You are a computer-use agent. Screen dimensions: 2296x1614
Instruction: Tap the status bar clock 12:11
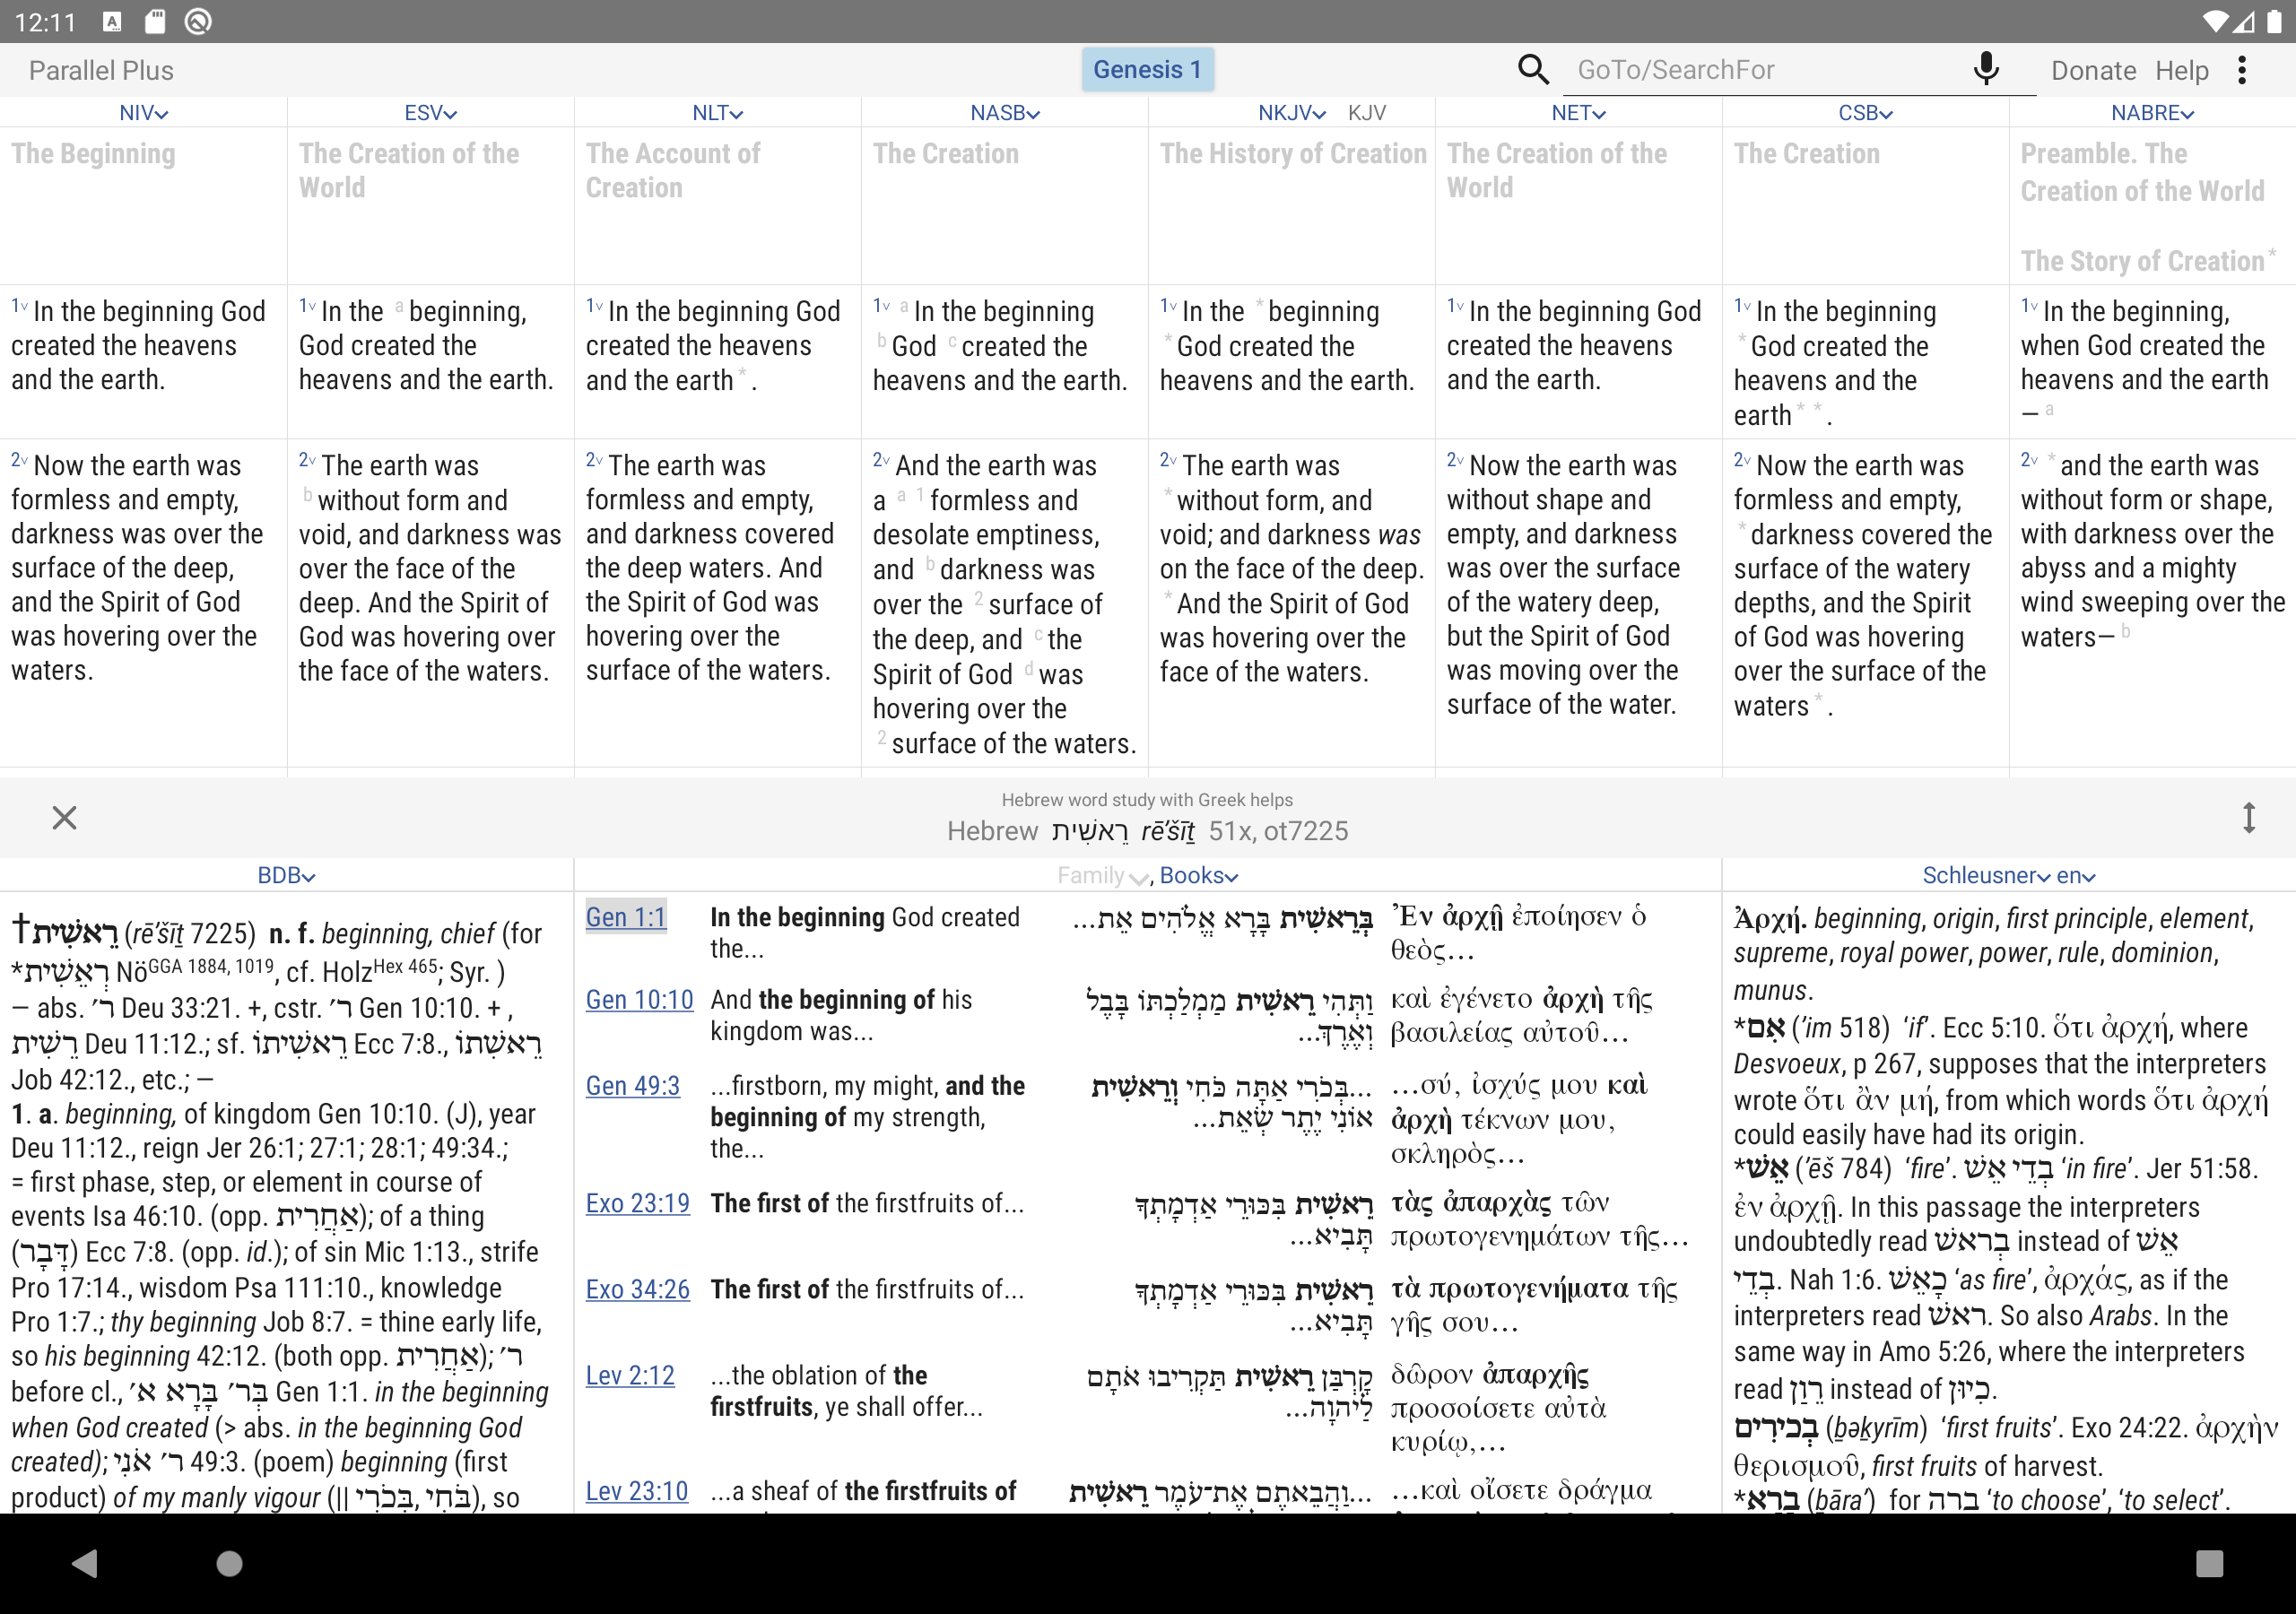(45, 21)
